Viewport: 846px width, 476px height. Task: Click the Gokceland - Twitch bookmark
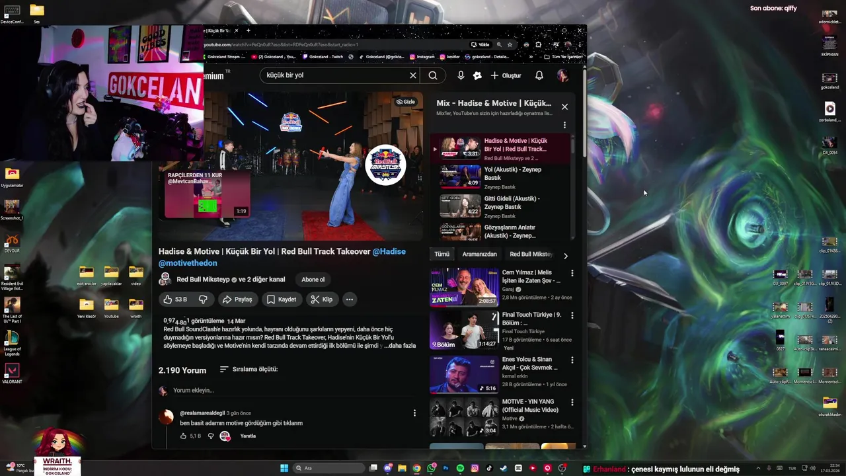click(x=323, y=57)
